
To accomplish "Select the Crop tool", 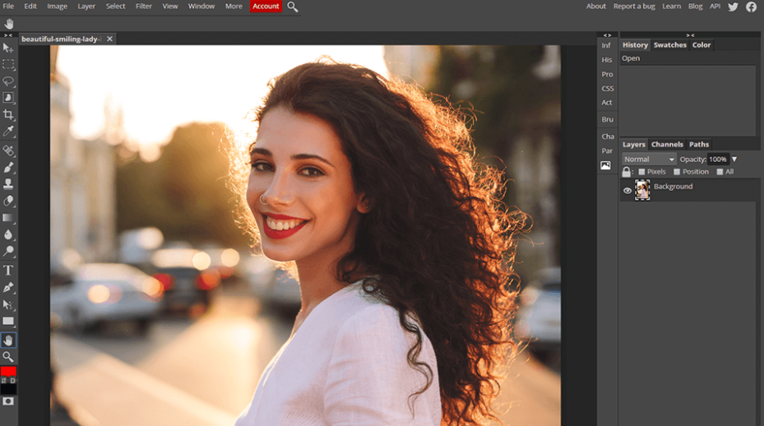I will (x=8, y=114).
